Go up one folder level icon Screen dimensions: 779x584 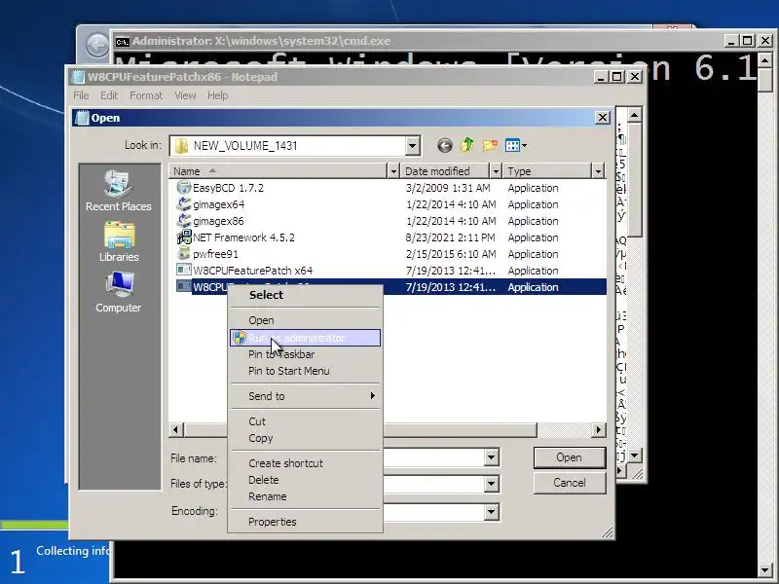467,145
